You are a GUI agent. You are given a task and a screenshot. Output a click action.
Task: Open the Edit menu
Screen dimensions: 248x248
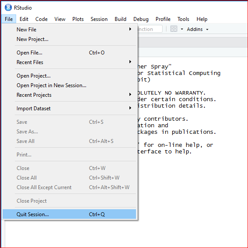pyautogui.click(x=24, y=19)
